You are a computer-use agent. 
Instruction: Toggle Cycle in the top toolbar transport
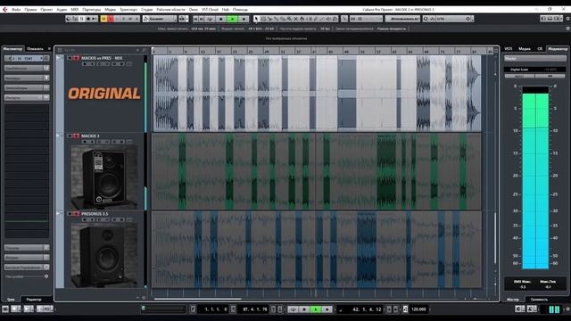[211, 19]
